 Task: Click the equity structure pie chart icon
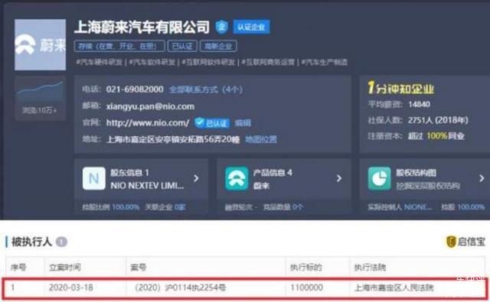[380, 178]
